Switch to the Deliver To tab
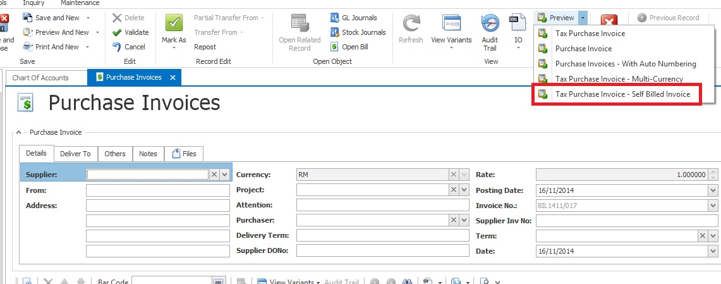The image size is (721, 284). 75,154
